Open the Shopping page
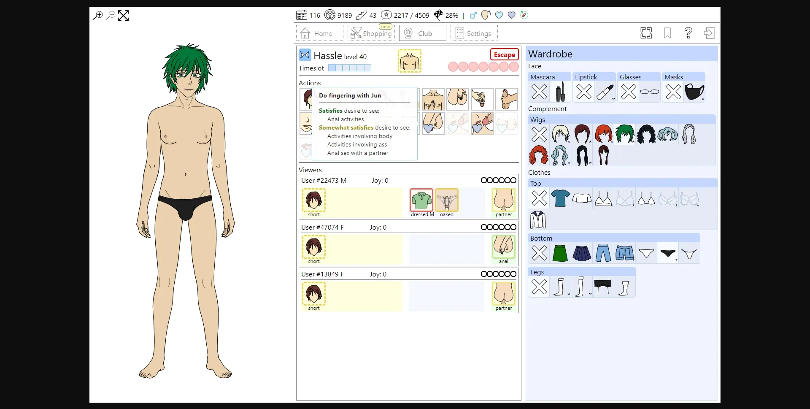Image resolution: width=810 pixels, height=409 pixels. coord(371,33)
